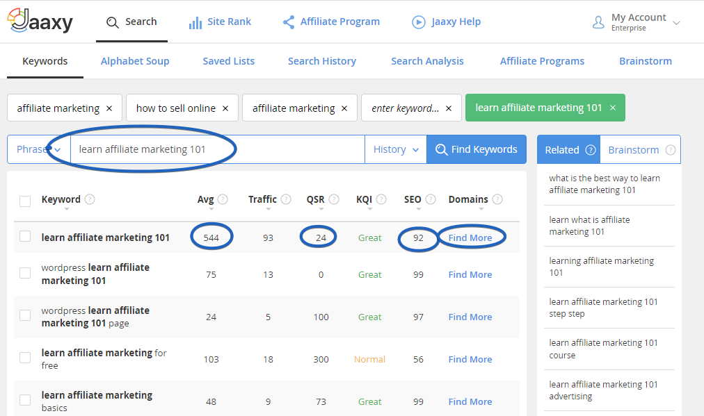Screen dimensions: 704x416
Task: Go to Search Analysis tab
Action: tap(427, 61)
